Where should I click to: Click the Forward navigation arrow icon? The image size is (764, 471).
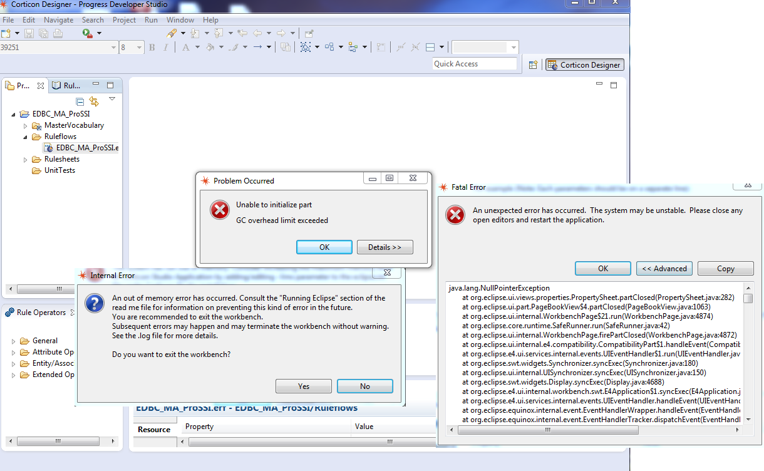282,33
